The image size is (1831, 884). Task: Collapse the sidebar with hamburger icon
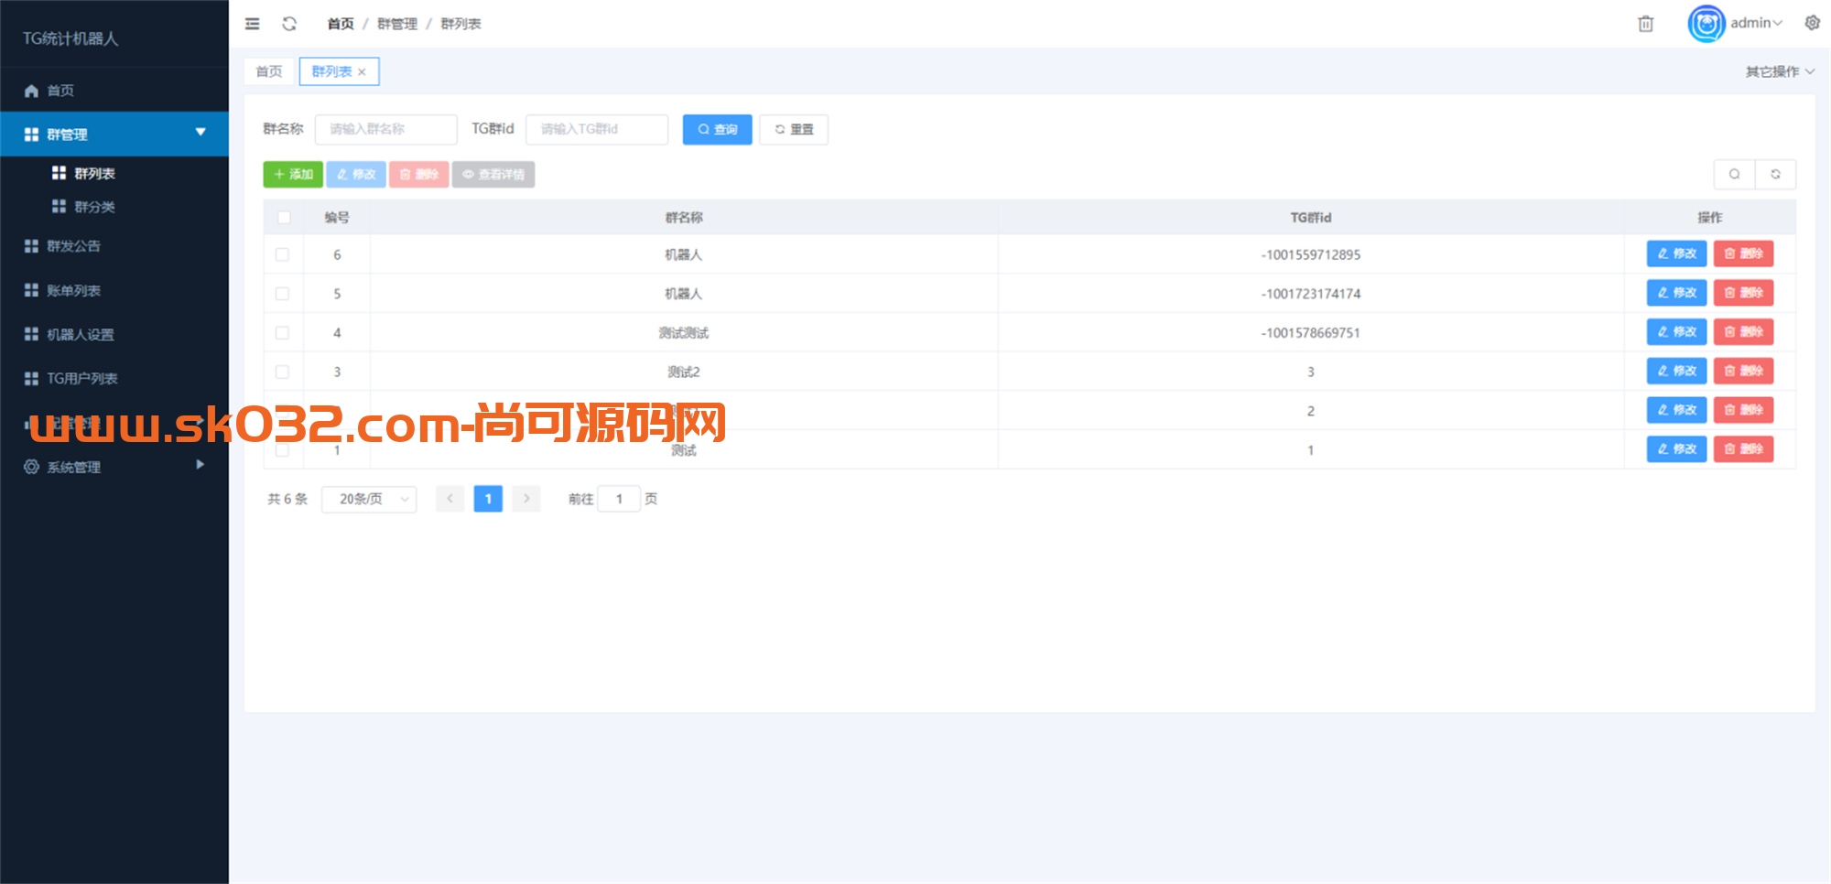[253, 24]
